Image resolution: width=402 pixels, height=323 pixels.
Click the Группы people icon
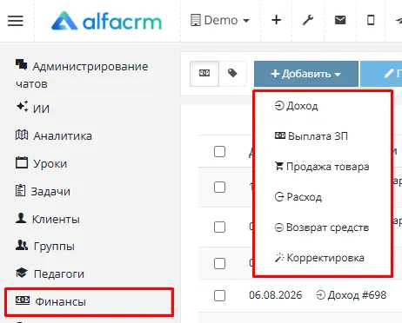pos(22,245)
